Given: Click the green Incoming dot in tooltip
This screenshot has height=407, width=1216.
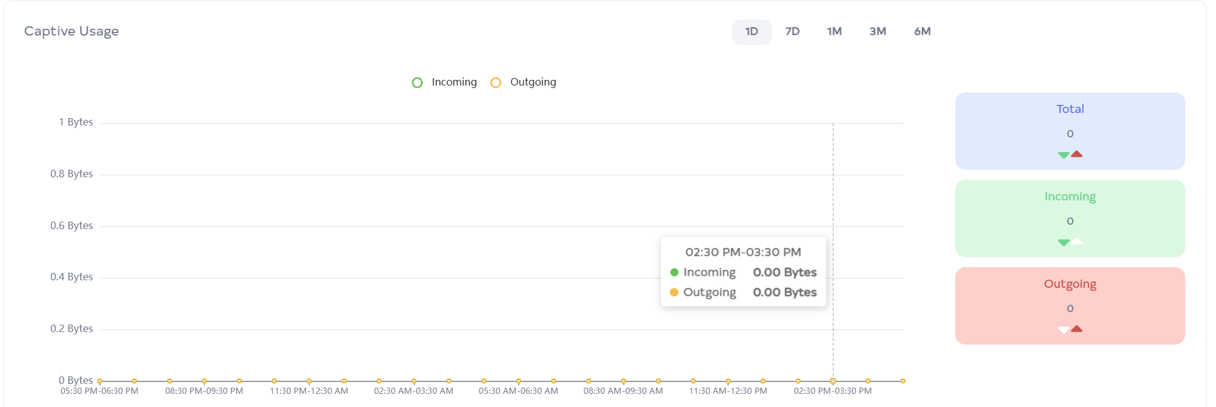Looking at the screenshot, I should pos(674,272).
